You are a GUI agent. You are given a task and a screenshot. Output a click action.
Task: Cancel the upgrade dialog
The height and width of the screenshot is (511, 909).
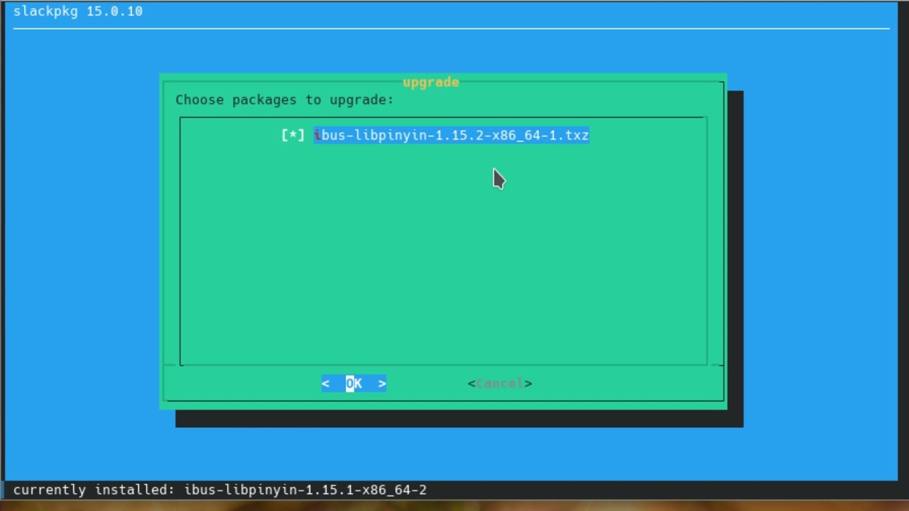500,383
